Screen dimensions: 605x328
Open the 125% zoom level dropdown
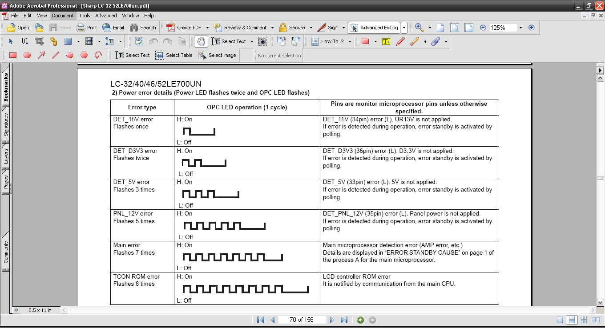pos(520,28)
